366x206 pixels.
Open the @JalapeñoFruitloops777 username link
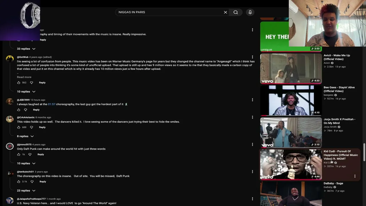click(x=31, y=199)
